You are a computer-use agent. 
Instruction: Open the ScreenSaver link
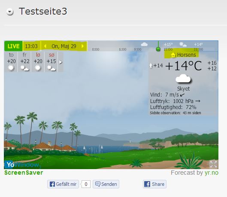24,173
